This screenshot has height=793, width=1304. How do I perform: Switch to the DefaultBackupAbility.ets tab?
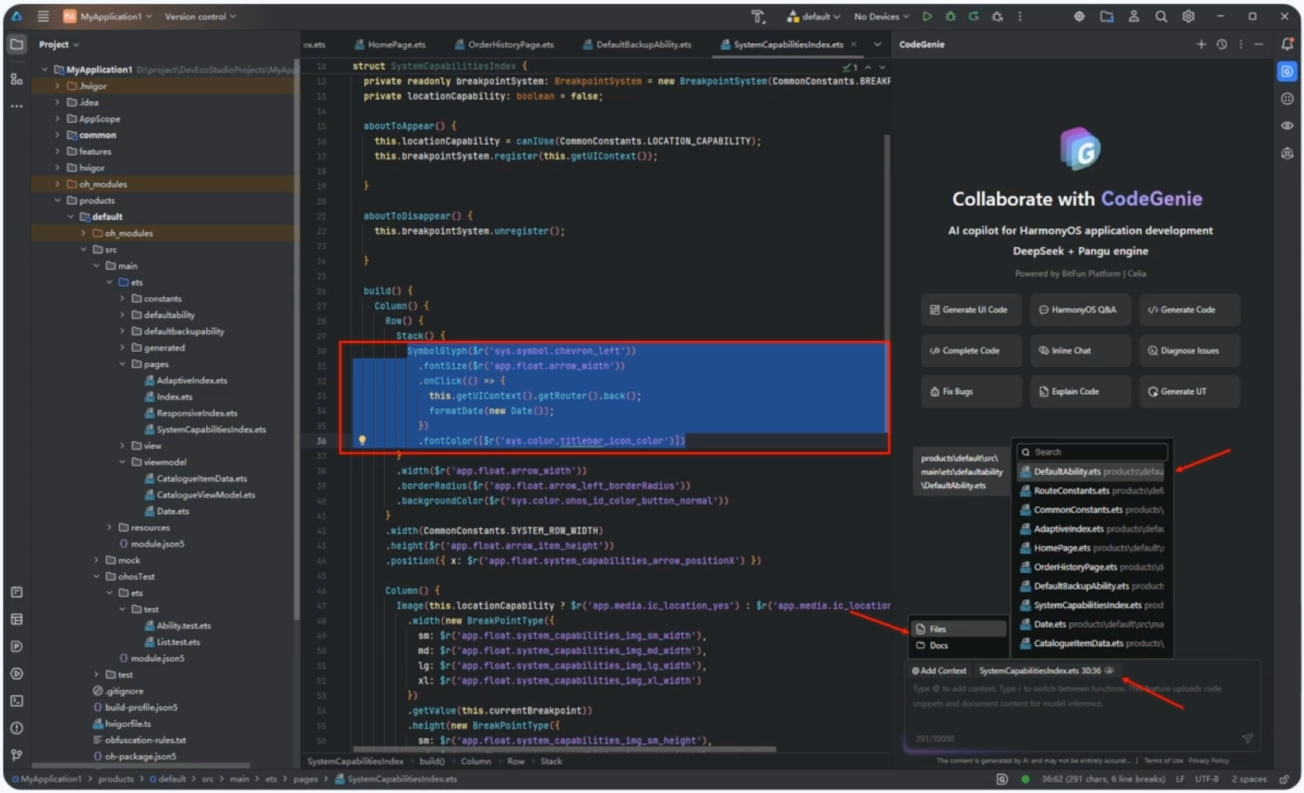point(637,44)
